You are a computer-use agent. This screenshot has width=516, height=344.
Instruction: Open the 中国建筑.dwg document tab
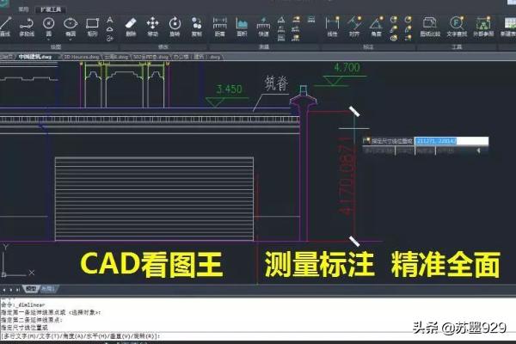34,57
